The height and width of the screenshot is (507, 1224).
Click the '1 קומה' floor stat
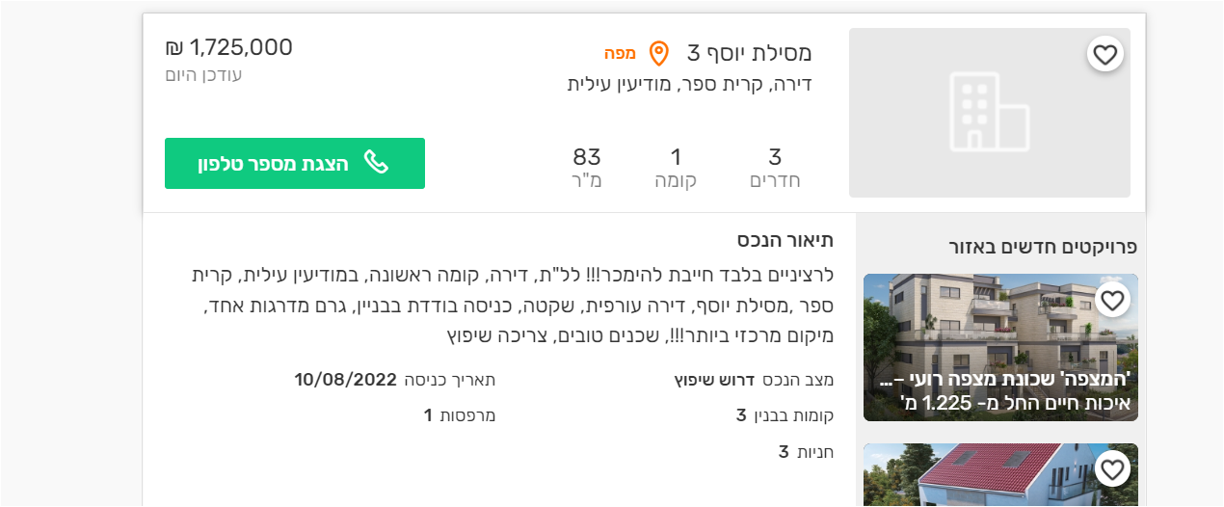pos(676,167)
